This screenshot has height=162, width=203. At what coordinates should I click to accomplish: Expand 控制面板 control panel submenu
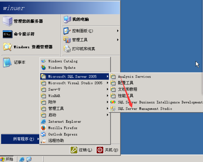91,31
